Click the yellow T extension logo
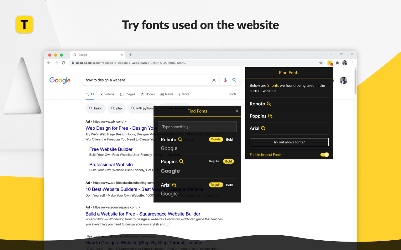Viewport: 401px width, 250px height. point(24,24)
